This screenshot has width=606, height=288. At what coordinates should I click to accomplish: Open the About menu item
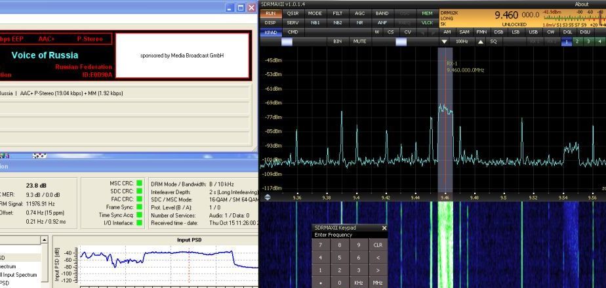(582, 4)
